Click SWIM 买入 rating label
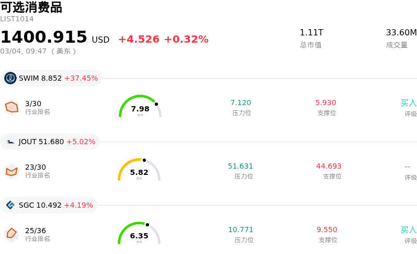 pos(409,103)
